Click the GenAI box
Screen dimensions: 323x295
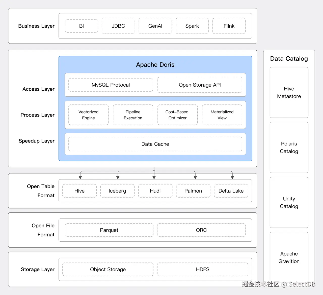(155, 26)
